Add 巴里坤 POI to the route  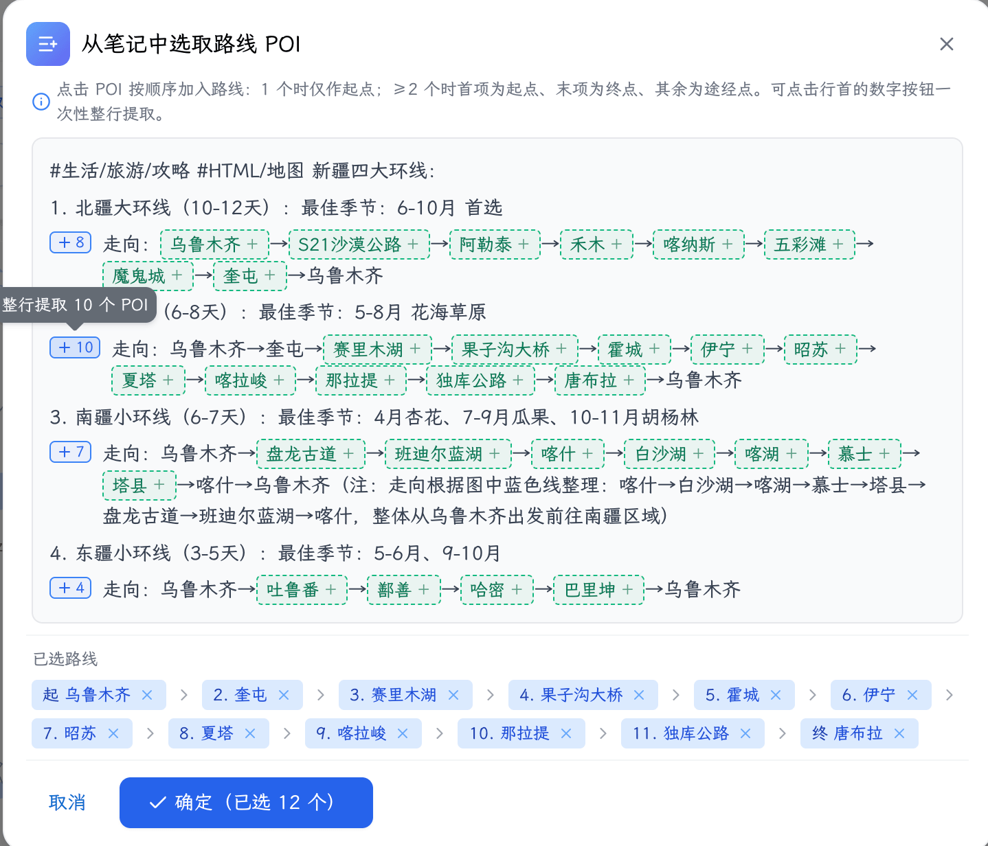tap(599, 590)
